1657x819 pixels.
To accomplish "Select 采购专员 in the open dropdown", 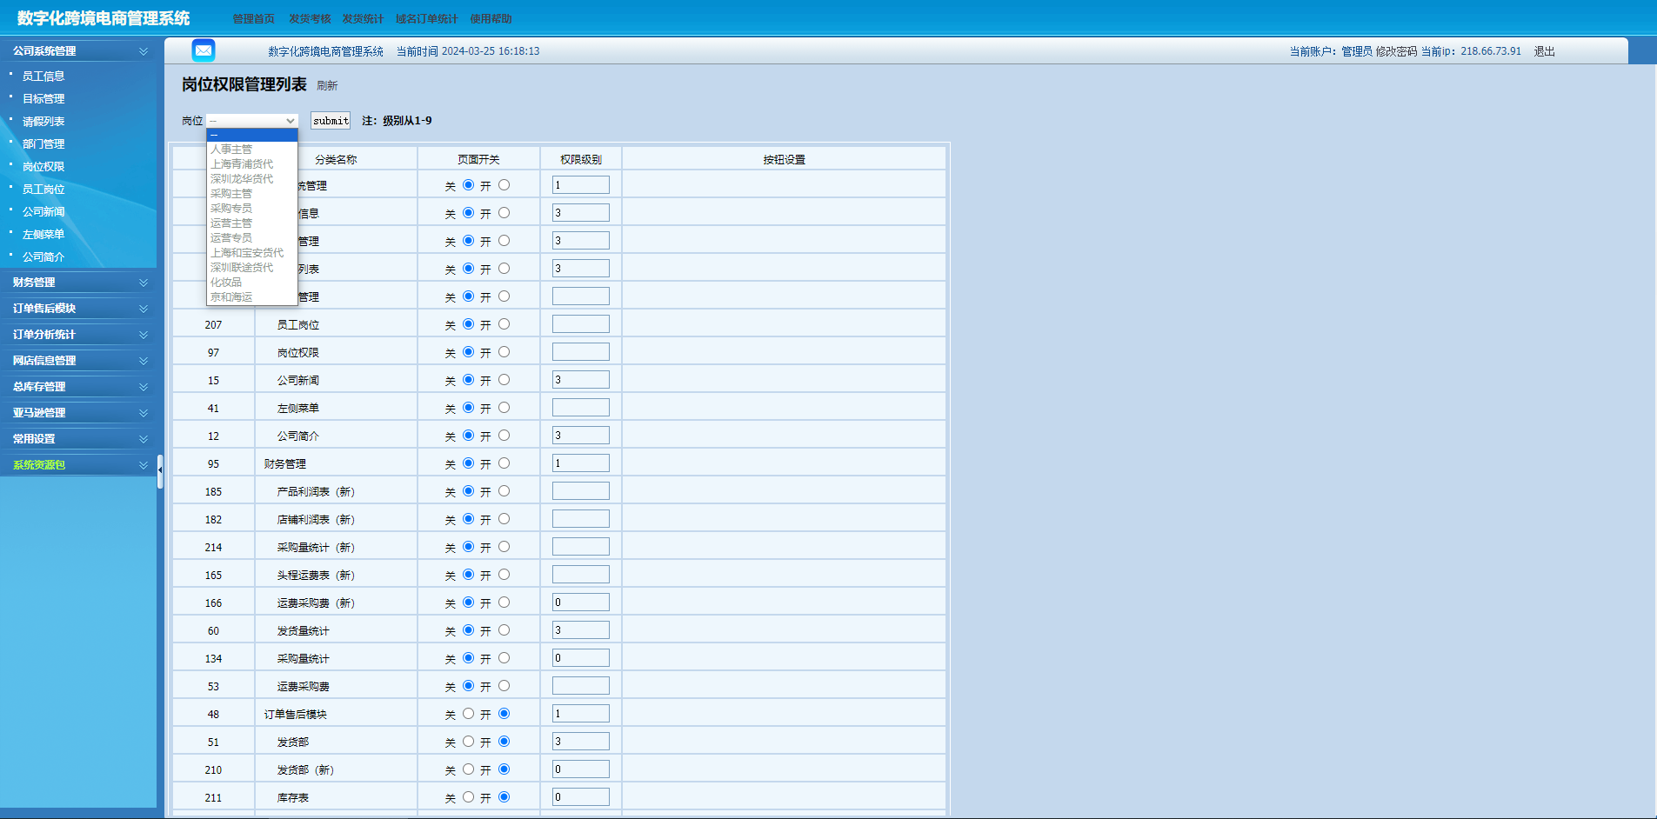I will pos(231,209).
